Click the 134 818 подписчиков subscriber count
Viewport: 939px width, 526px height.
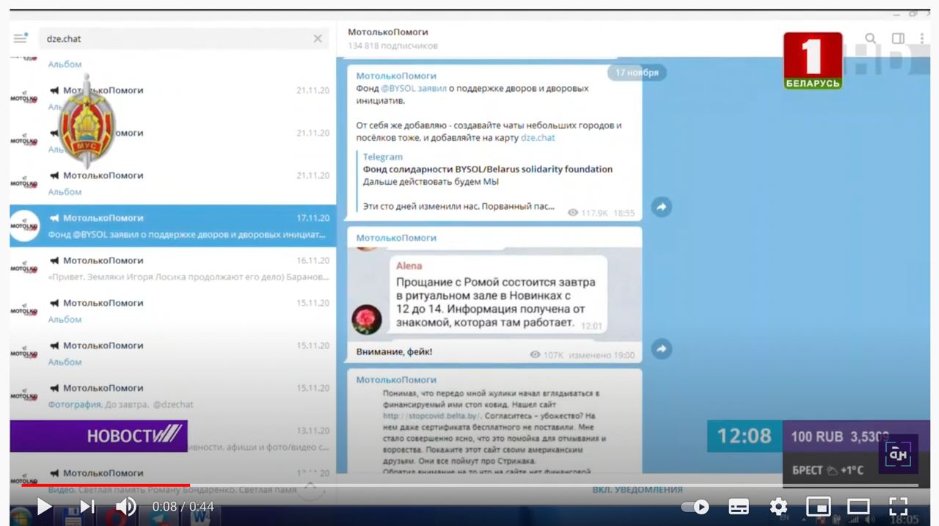(x=392, y=45)
